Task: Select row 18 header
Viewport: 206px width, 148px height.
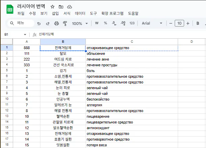Action: (7, 145)
